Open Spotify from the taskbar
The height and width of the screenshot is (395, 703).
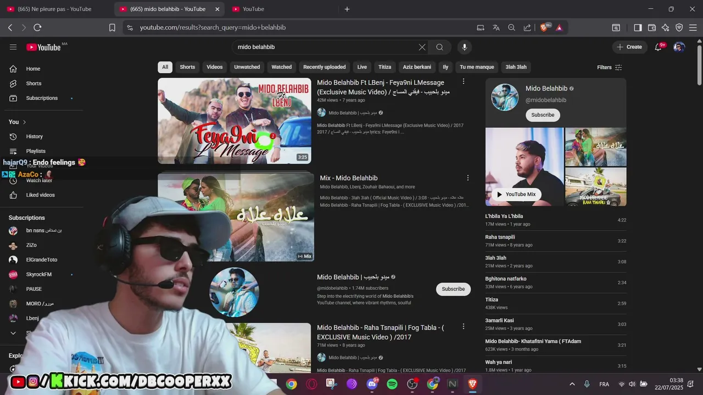pos(392,384)
